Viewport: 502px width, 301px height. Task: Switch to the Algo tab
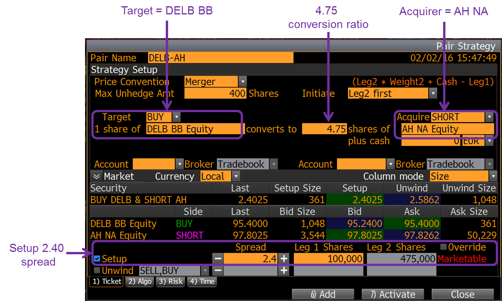tap(139, 282)
